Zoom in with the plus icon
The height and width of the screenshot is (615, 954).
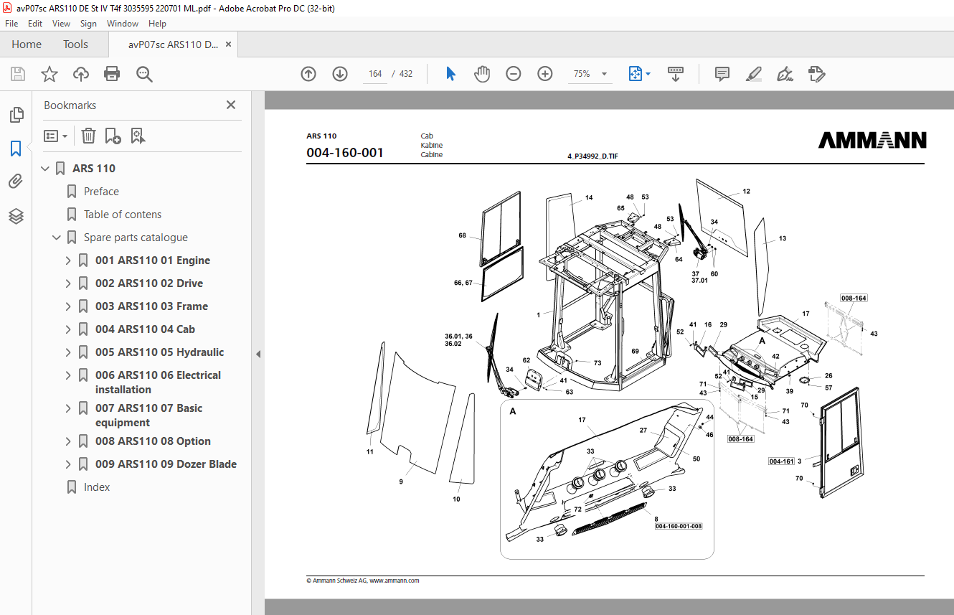pos(545,74)
